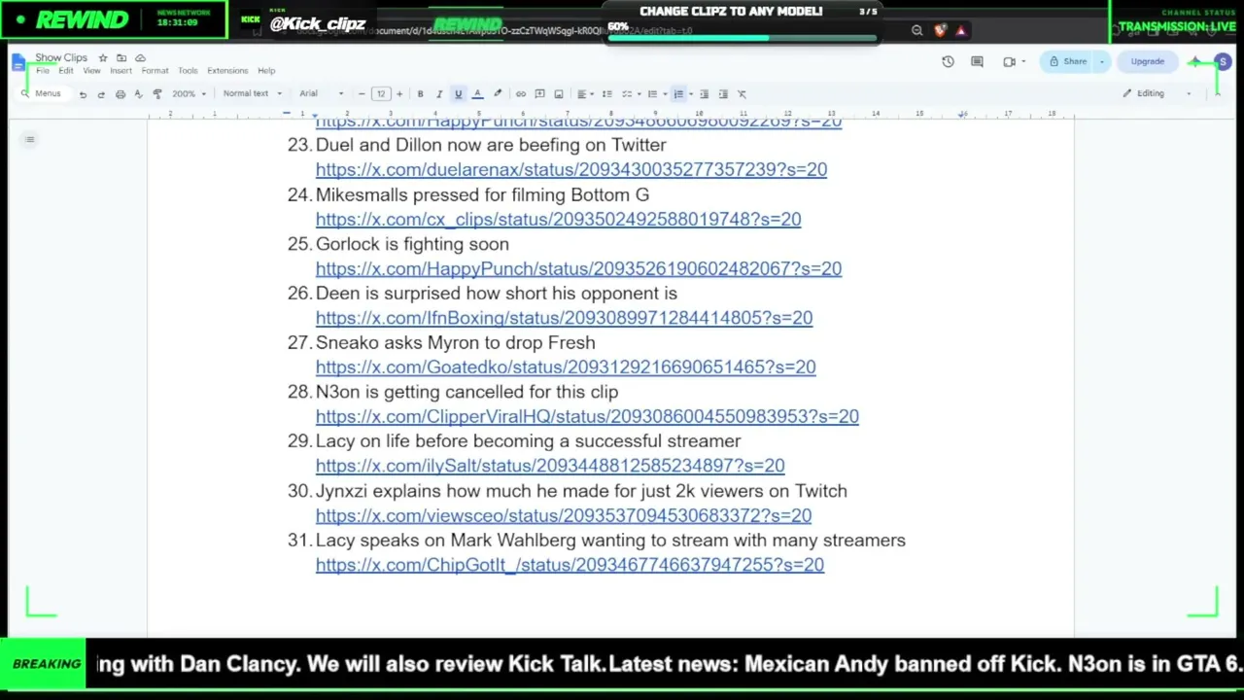1244x700 pixels.
Task: Click the Upgrade button
Action: tap(1147, 61)
